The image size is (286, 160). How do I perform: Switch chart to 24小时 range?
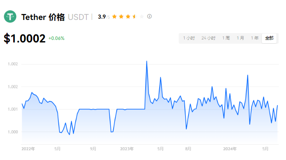[x=209, y=38]
